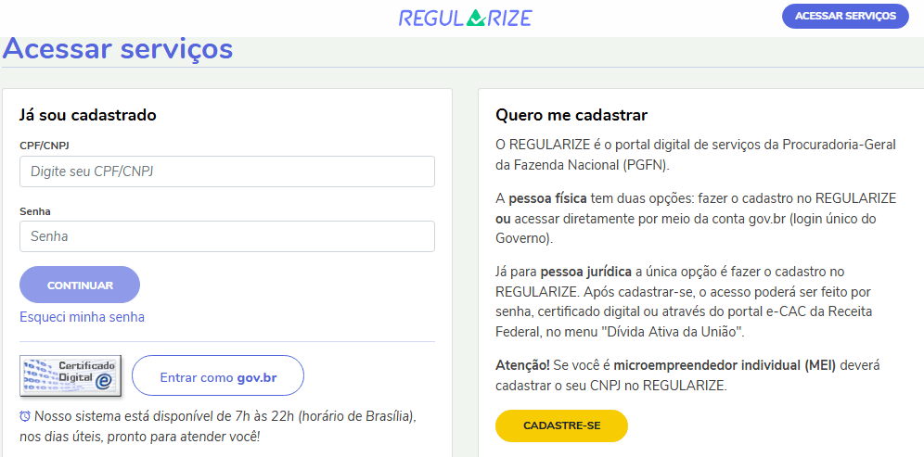This screenshot has height=457, width=924.
Task: Click the system availability hours text
Action: tap(223, 426)
